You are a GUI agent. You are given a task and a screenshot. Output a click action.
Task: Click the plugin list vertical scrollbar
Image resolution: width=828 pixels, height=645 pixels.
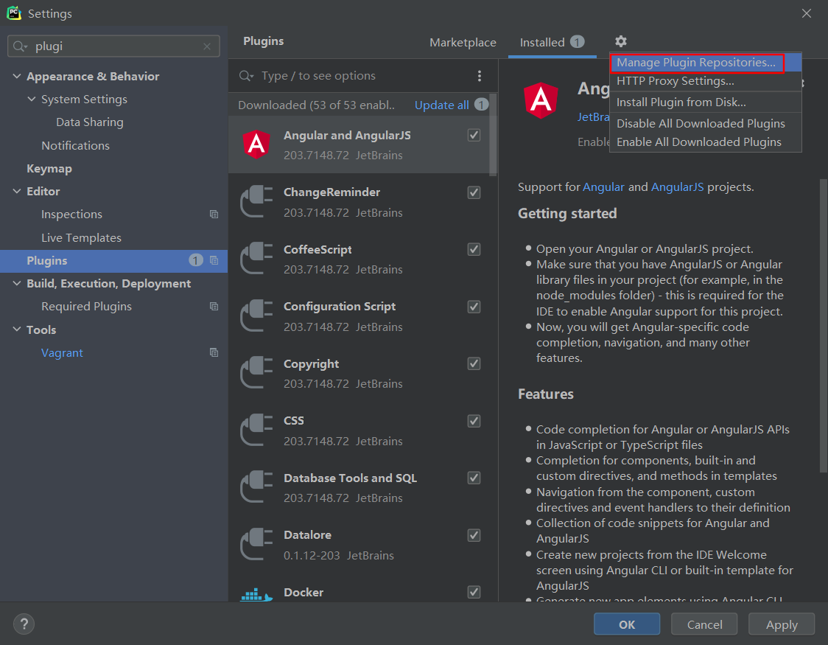pos(494,135)
